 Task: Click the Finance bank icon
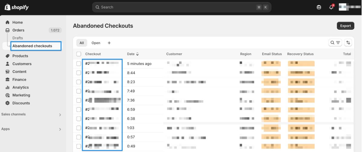point(8,80)
